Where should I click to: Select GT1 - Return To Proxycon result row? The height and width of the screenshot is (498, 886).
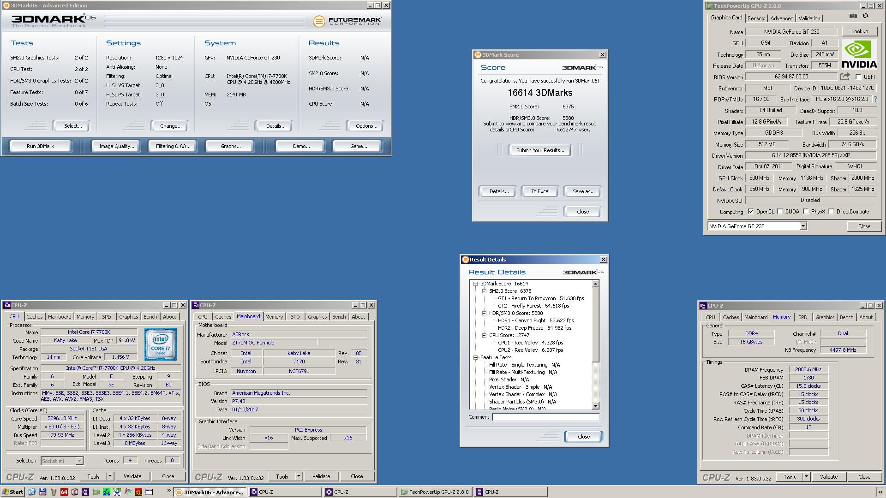tap(540, 299)
